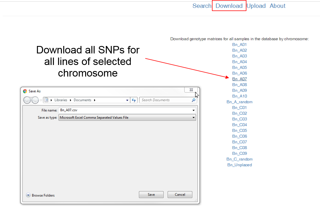This screenshot has height=212, width=320.
Task: Download the Bn_A10 genotype matrix
Action: (x=240, y=96)
